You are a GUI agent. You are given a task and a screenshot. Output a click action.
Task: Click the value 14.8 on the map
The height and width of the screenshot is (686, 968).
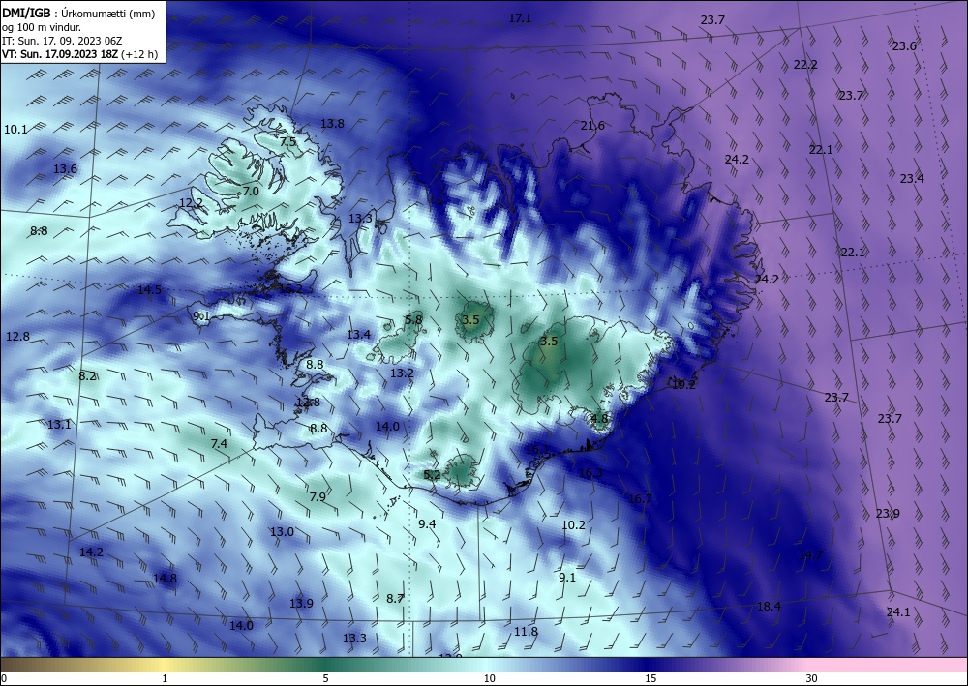165,578
